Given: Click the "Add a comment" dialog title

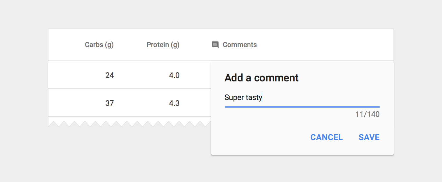Looking at the screenshot, I should (261, 78).
